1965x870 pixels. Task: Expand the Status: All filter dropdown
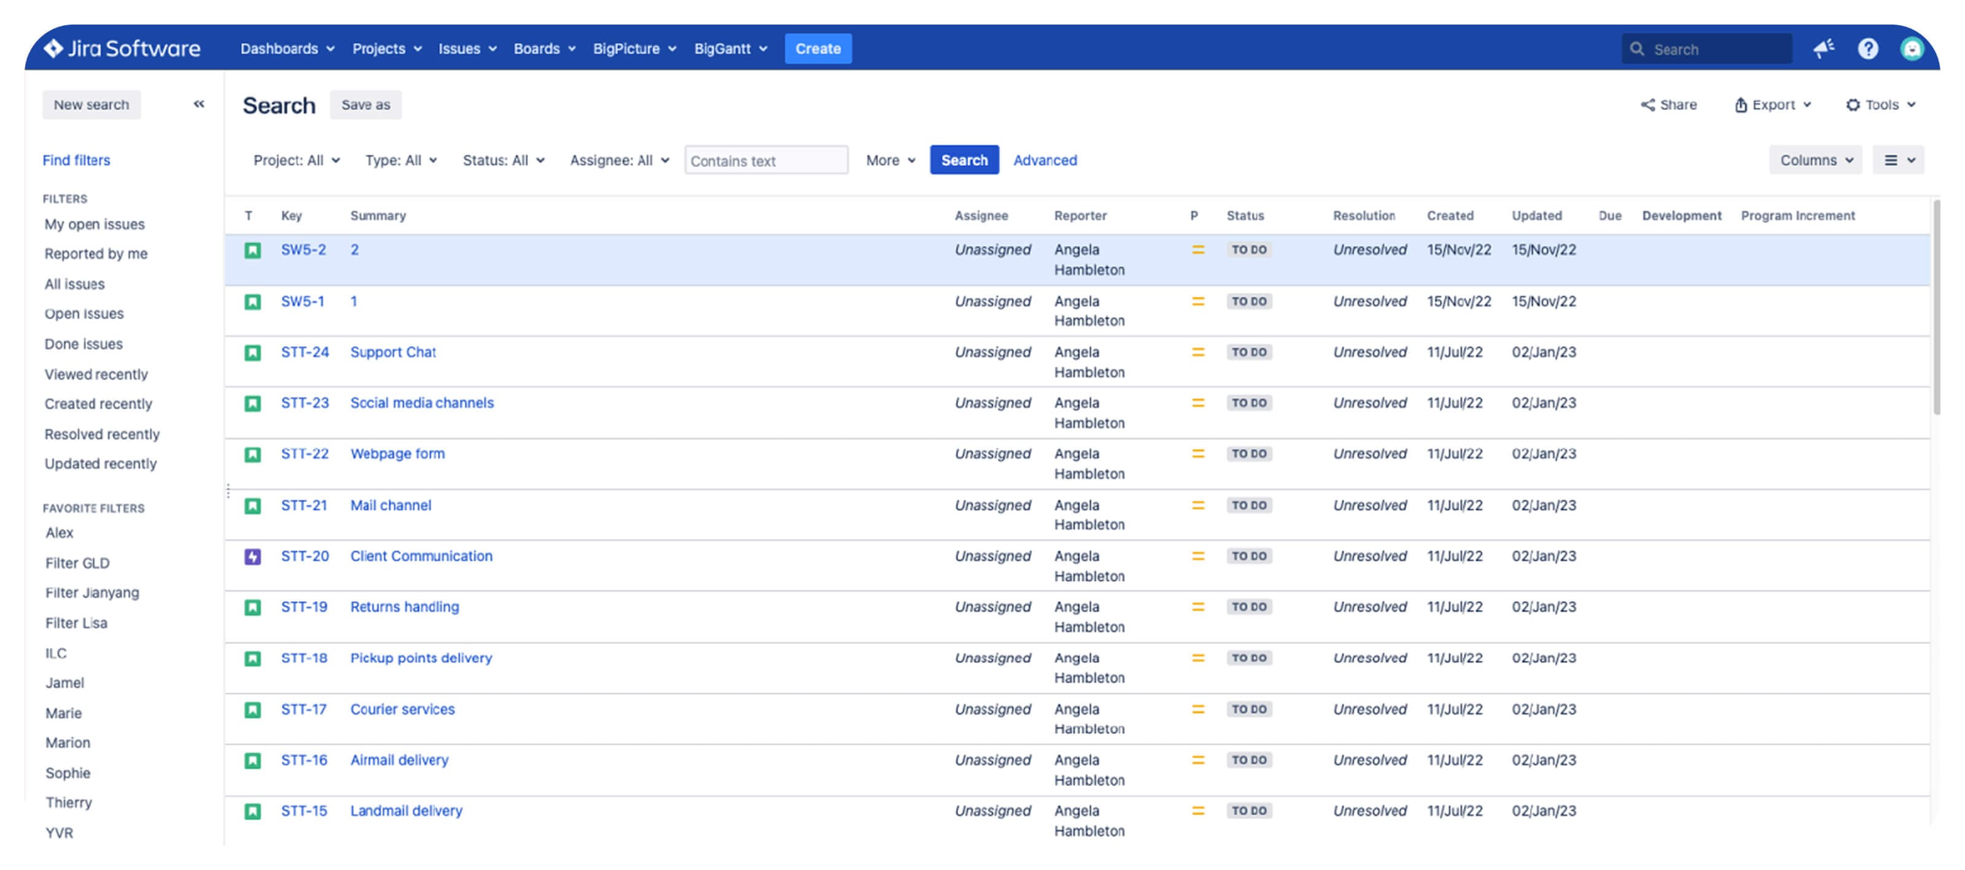click(504, 160)
